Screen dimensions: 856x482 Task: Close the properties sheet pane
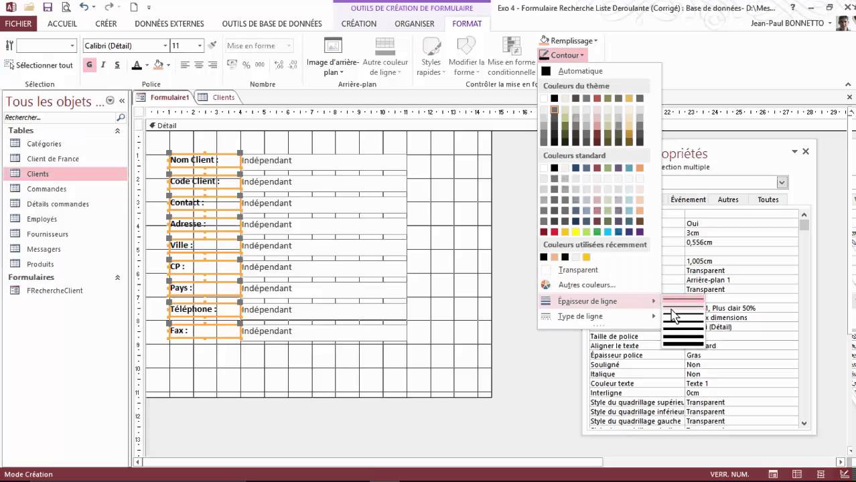coord(806,151)
